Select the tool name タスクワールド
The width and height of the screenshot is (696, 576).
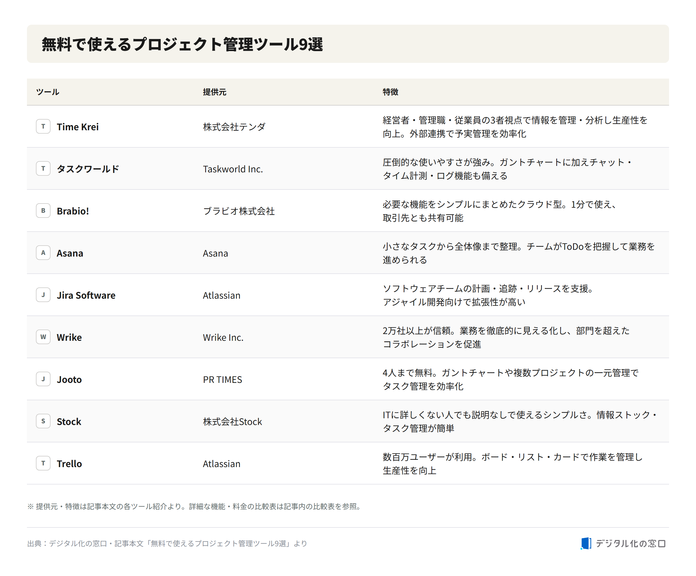[x=88, y=169]
